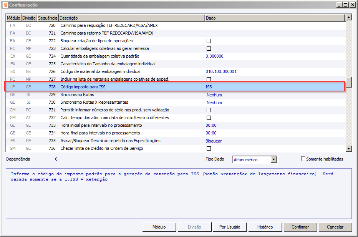Viewport: 358px width, 237px height.
Task: Click 00:00 value for Hora final
Action: click(x=211, y=133)
